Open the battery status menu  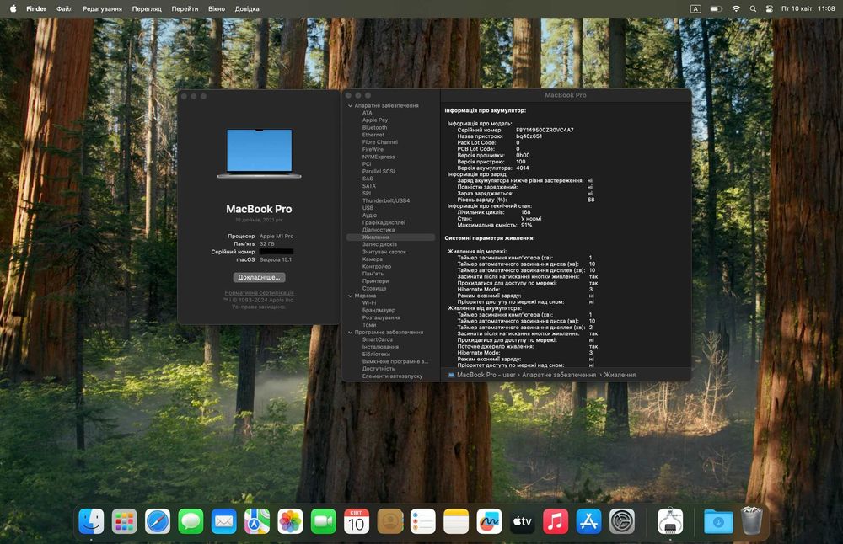click(x=716, y=8)
